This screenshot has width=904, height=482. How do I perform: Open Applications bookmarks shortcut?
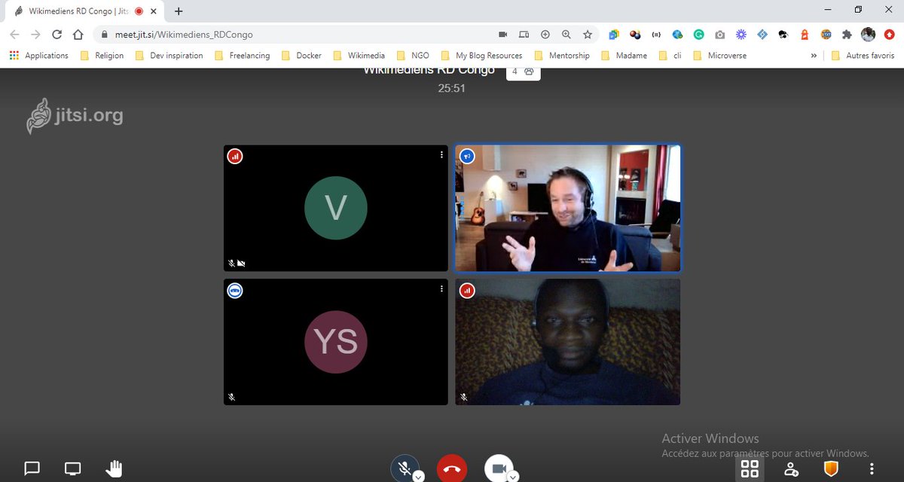tap(38, 56)
